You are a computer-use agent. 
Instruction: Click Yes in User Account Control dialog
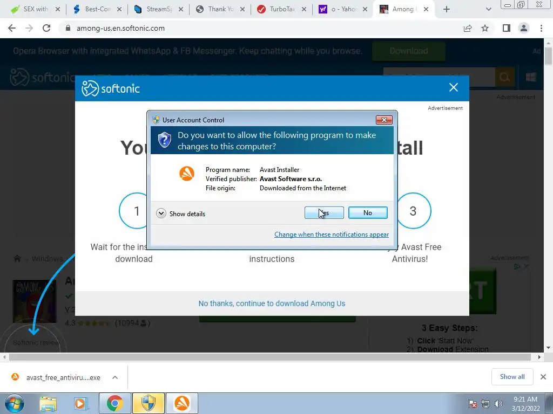pos(324,212)
